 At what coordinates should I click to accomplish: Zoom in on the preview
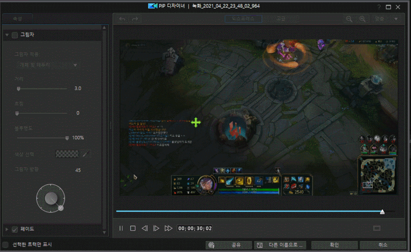[362, 19]
